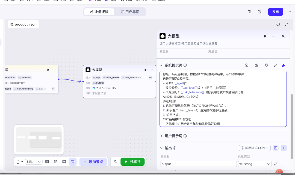Open the version history clock icon
The height and width of the screenshot is (175, 295).
coord(259,12)
